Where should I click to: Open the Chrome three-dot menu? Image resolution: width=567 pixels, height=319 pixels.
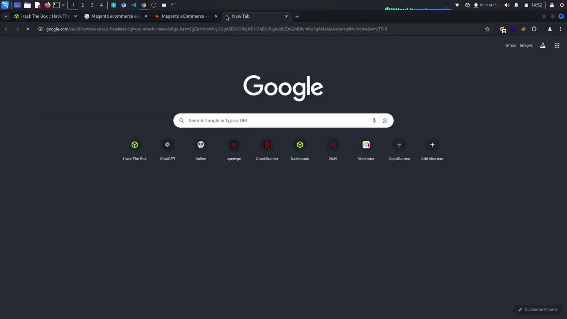pos(560,29)
